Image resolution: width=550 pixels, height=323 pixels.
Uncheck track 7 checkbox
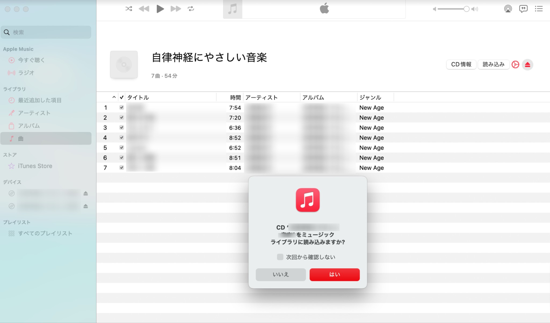click(x=122, y=168)
